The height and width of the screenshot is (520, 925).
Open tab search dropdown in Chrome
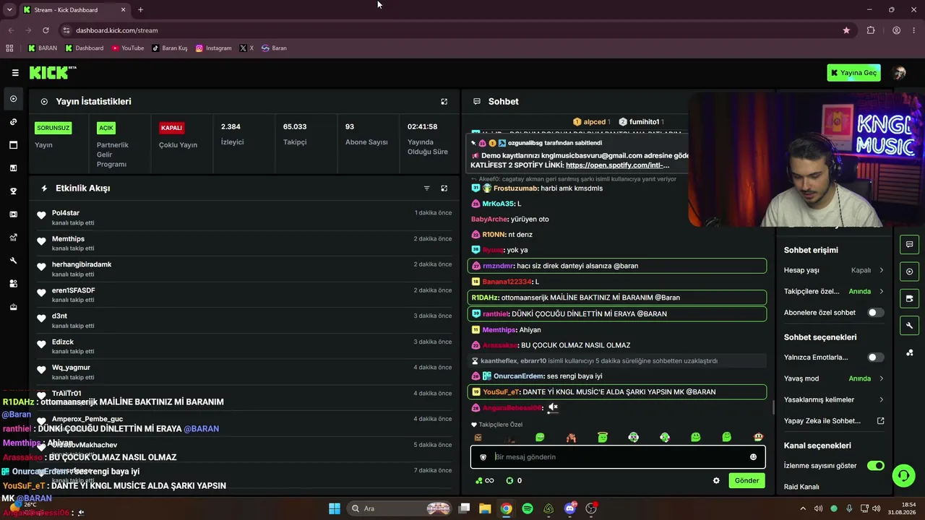tap(9, 10)
